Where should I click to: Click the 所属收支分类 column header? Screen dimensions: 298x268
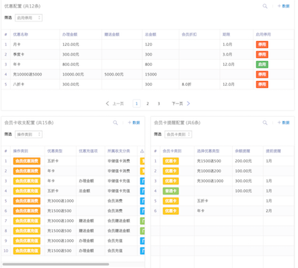coord(119,151)
